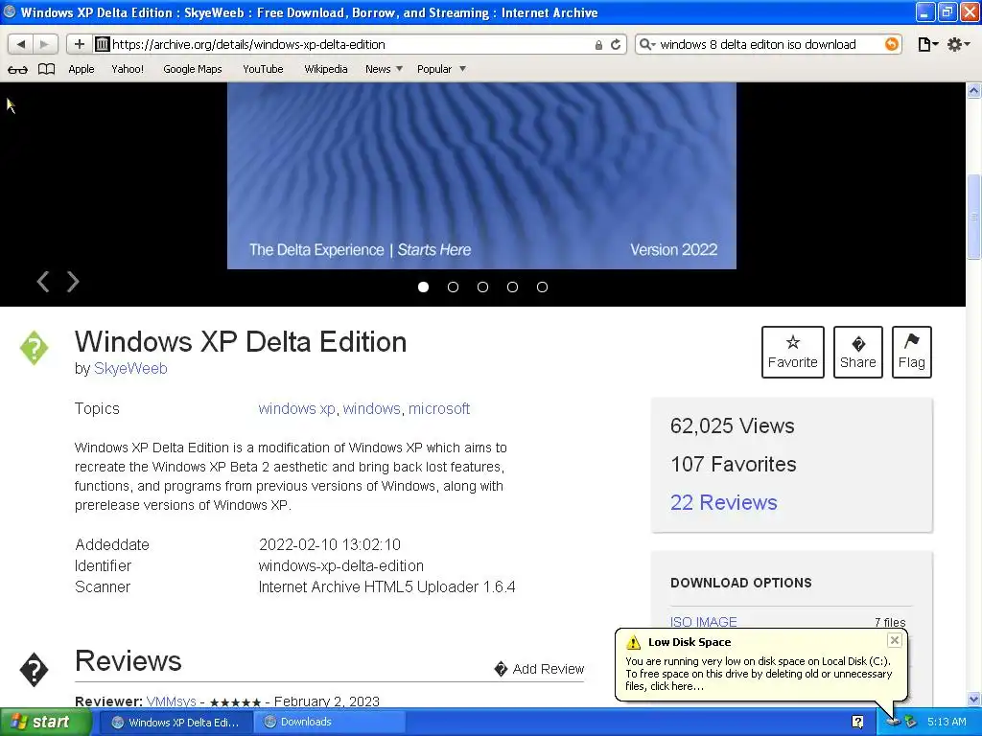Open the page menu icon
This screenshot has width=982, height=736.
coord(927,44)
